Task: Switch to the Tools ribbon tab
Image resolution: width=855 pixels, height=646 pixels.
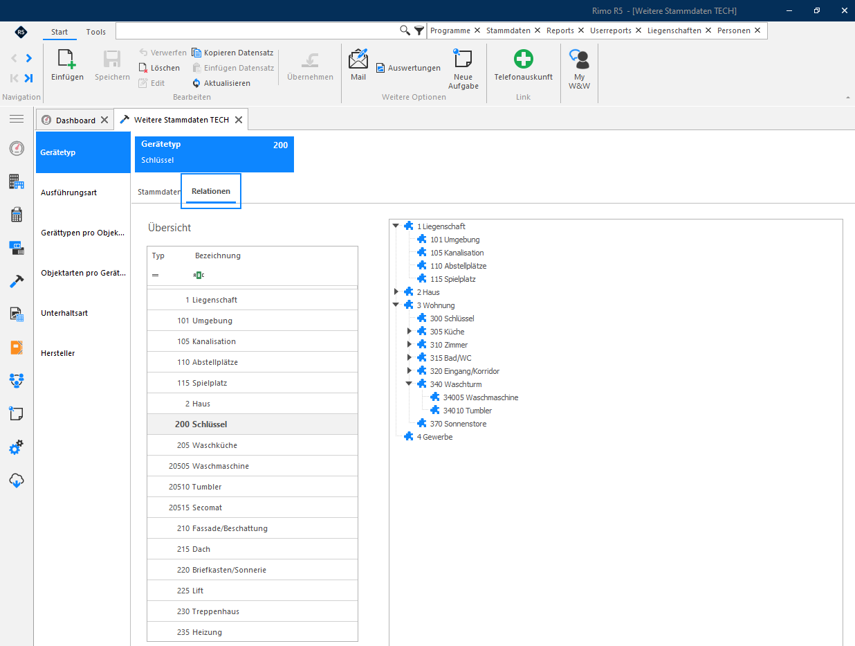Action: point(96,32)
